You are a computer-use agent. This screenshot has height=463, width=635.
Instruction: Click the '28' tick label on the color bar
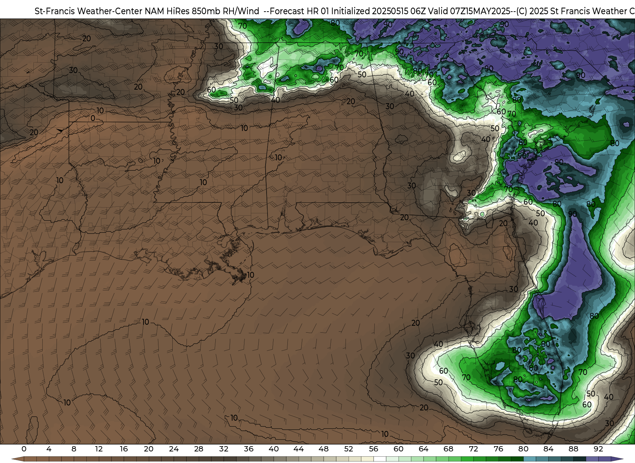(199, 449)
